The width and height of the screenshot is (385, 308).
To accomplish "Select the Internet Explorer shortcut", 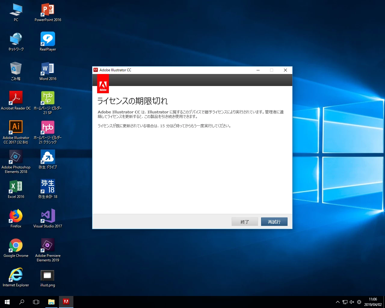I will click(x=16, y=277).
